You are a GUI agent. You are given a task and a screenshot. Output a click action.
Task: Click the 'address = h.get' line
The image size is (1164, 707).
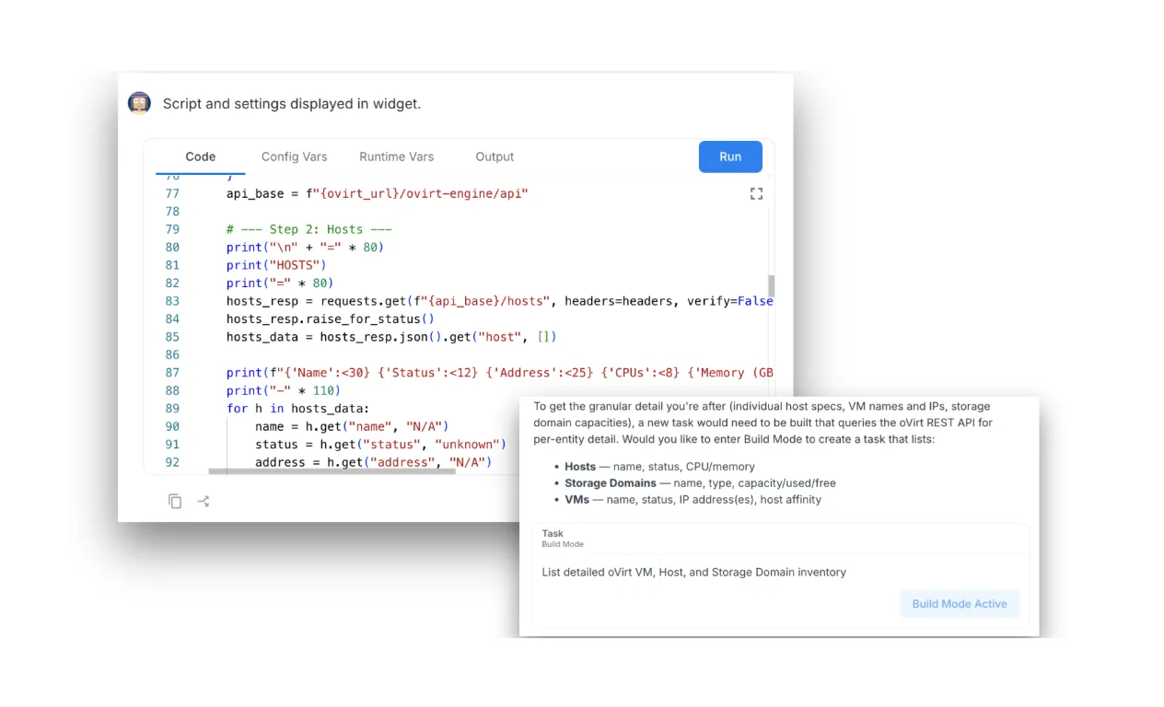point(373,462)
